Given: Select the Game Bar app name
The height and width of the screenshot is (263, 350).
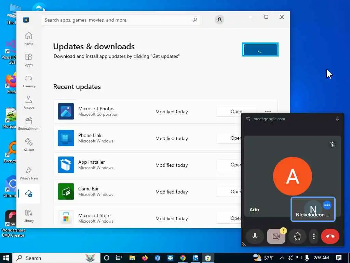Looking at the screenshot, I should 89,189.
